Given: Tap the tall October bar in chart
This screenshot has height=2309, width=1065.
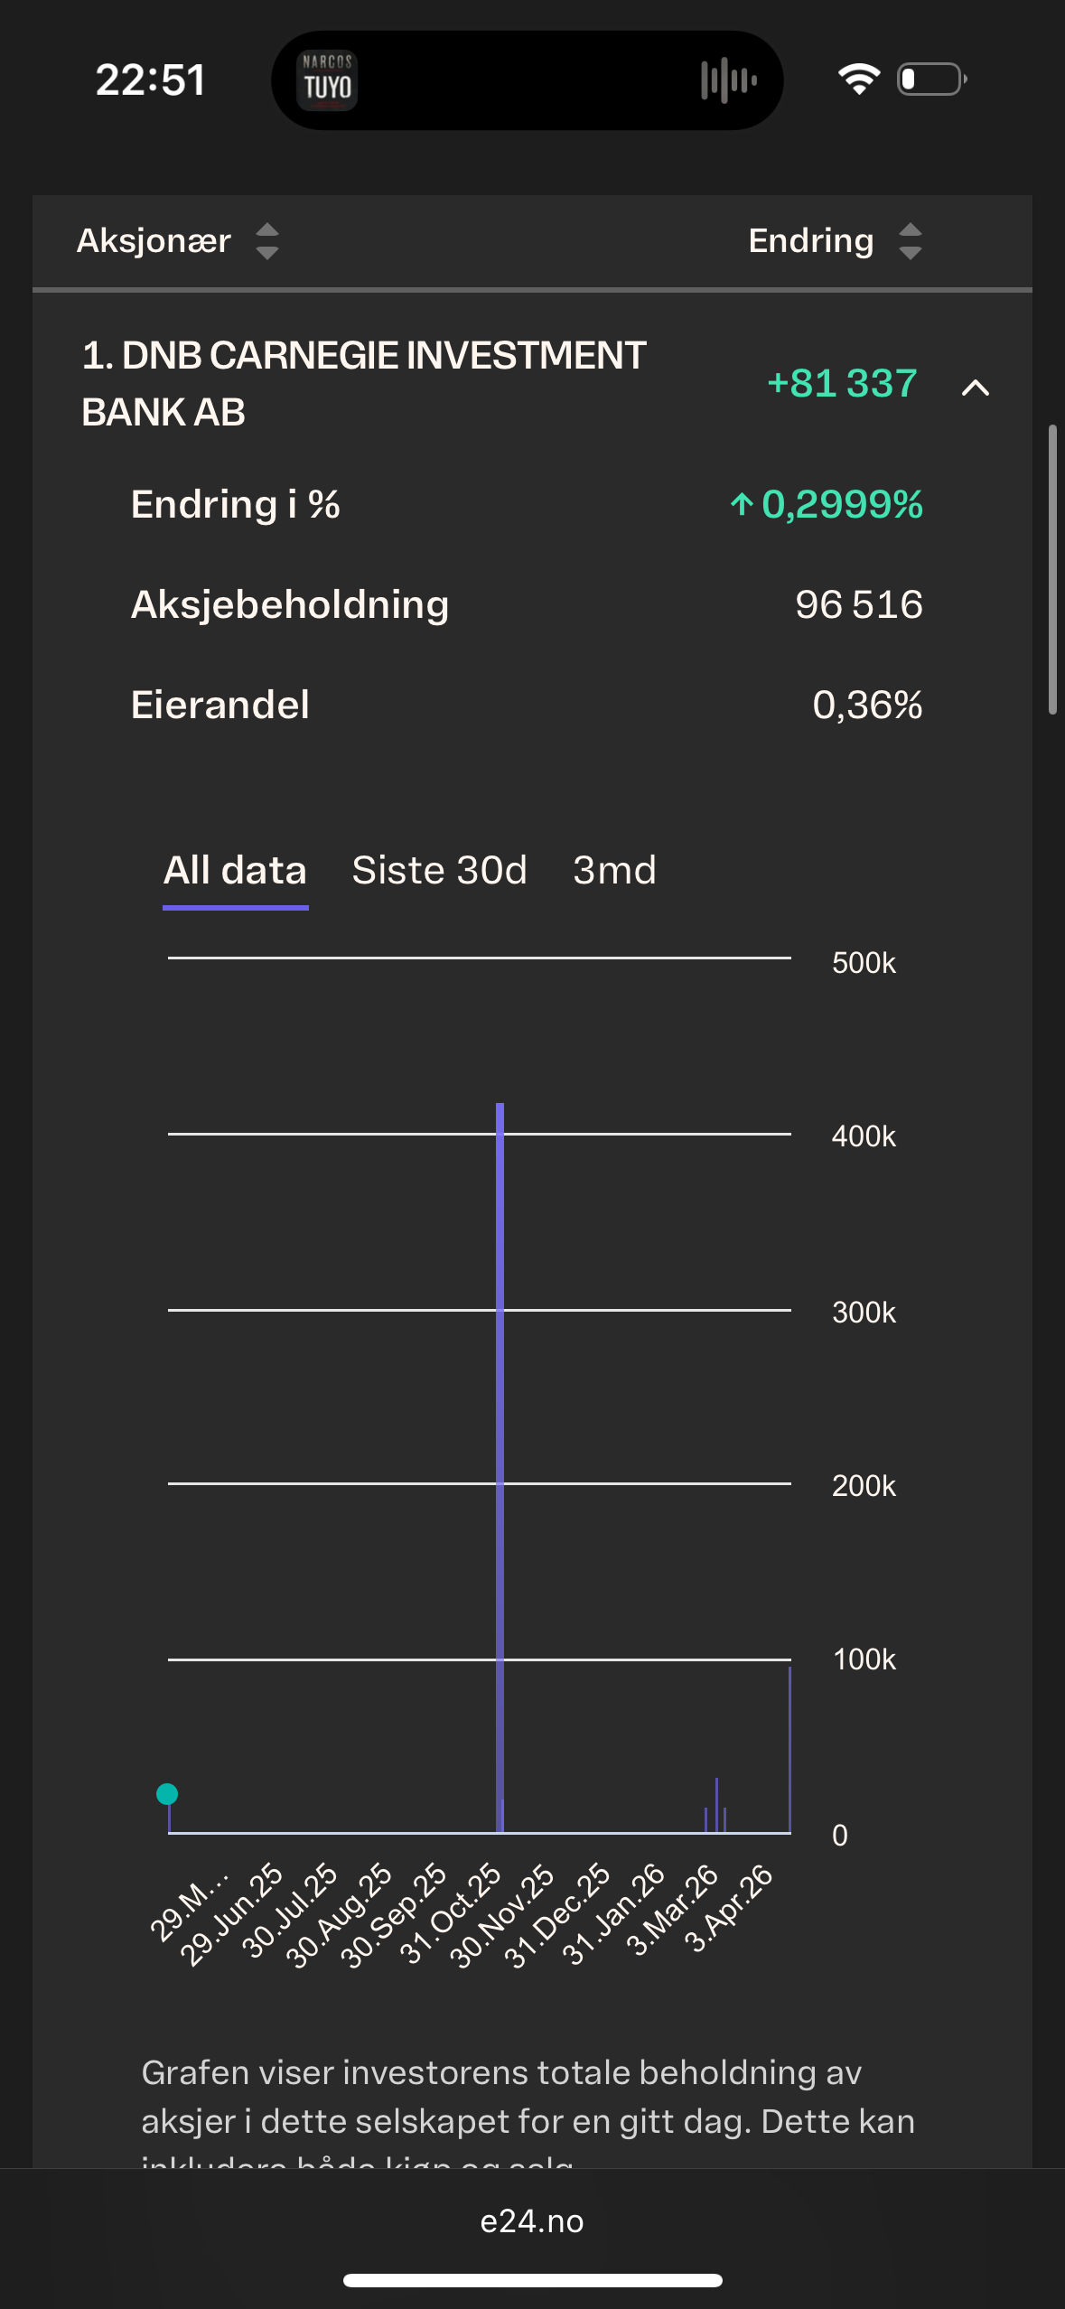Looking at the screenshot, I should point(500,1463).
